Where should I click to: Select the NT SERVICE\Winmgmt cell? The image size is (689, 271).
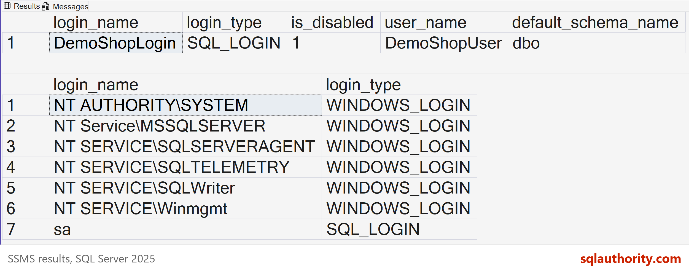[185, 208]
